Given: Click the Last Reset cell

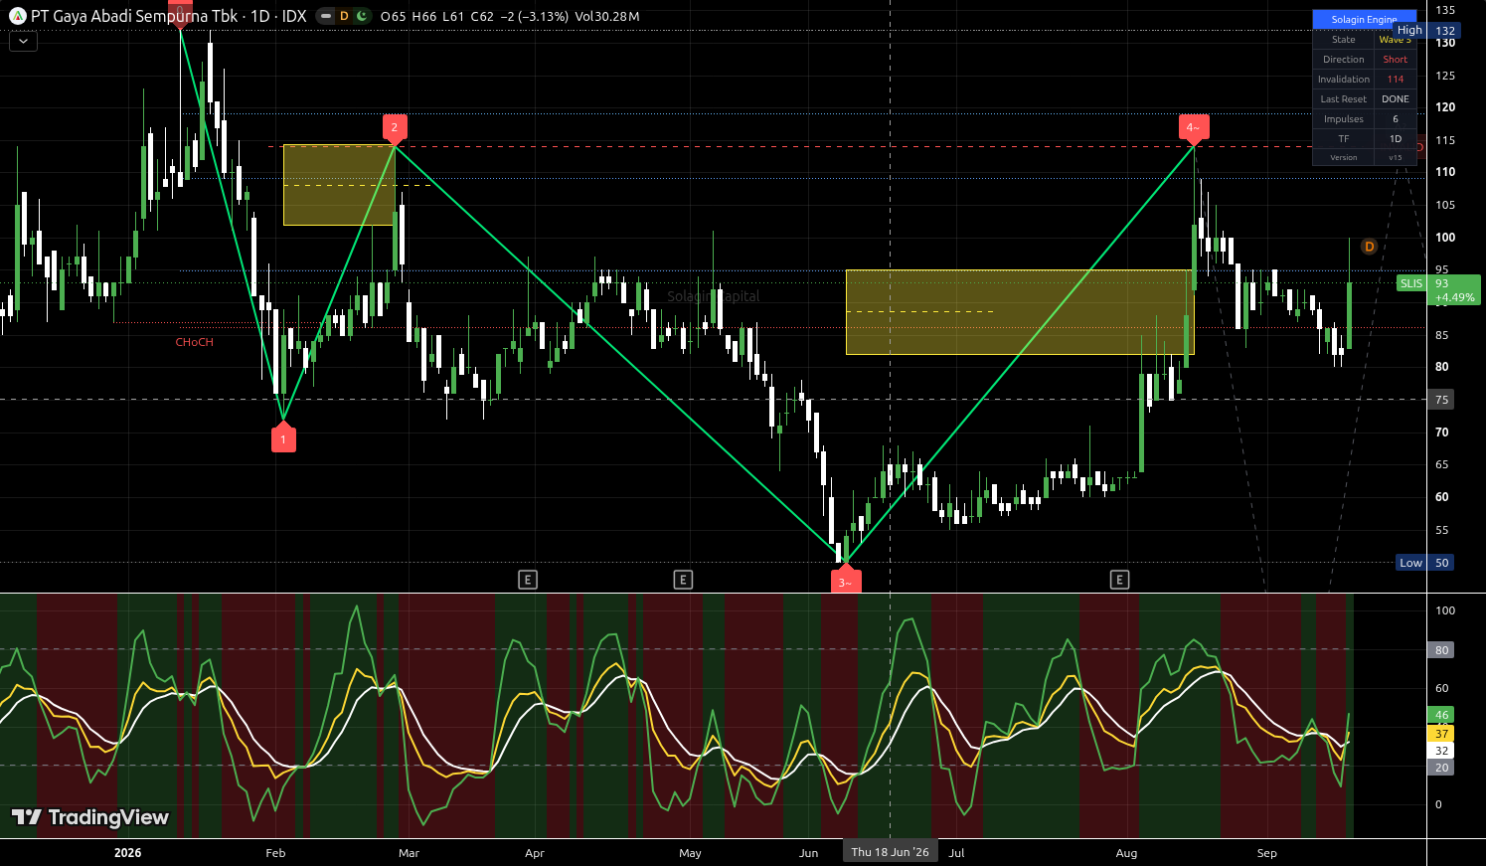Looking at the screenshot, I should pyautogui.click(x=1343, y=99).
